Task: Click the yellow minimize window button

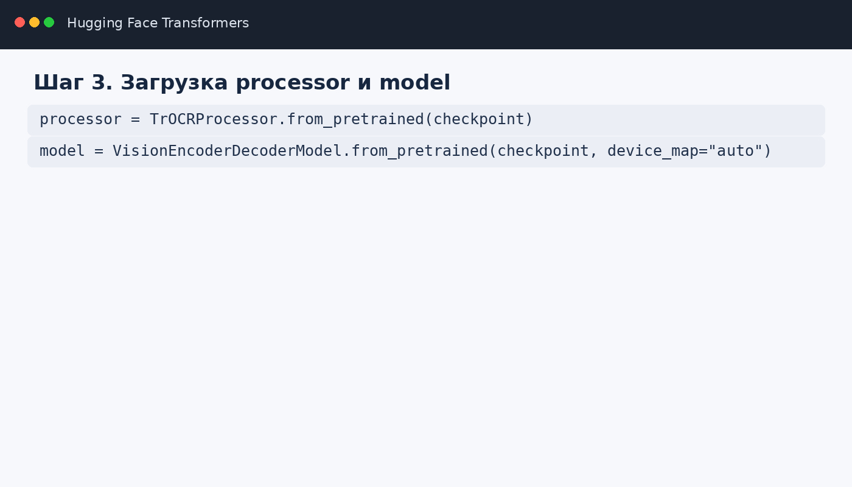Action: point(34,23)
